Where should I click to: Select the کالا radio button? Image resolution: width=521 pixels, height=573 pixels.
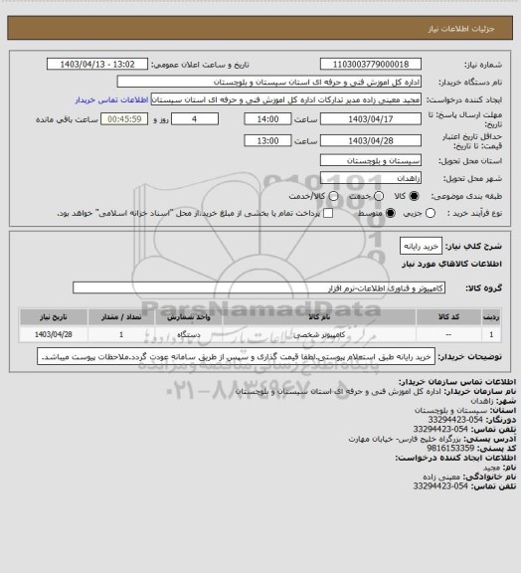click(x=414, y=196)
